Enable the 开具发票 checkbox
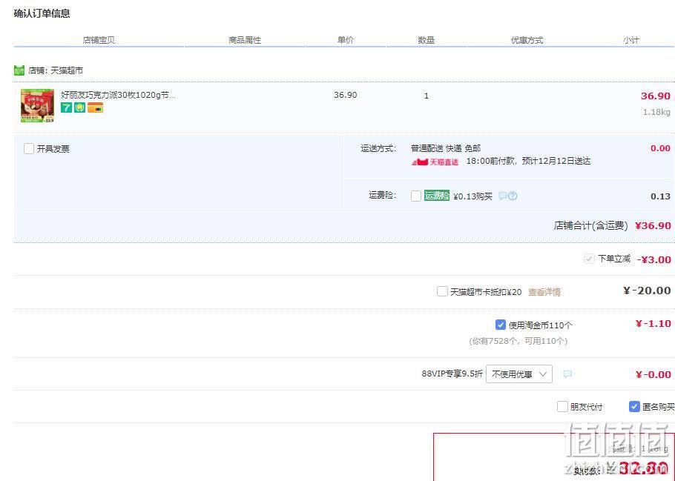This screenshot has height=481, width=675. [x=29, y=149]
